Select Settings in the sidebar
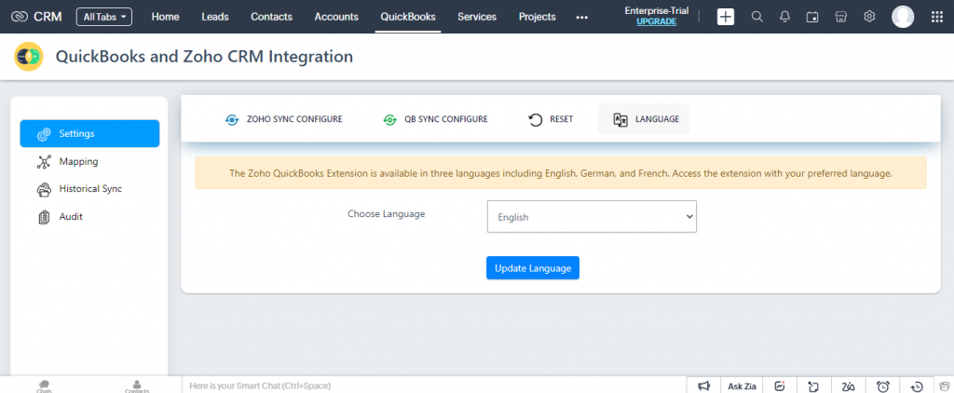Screen dimensions: 954x393 pyautogui.click(x=89, y=133)
